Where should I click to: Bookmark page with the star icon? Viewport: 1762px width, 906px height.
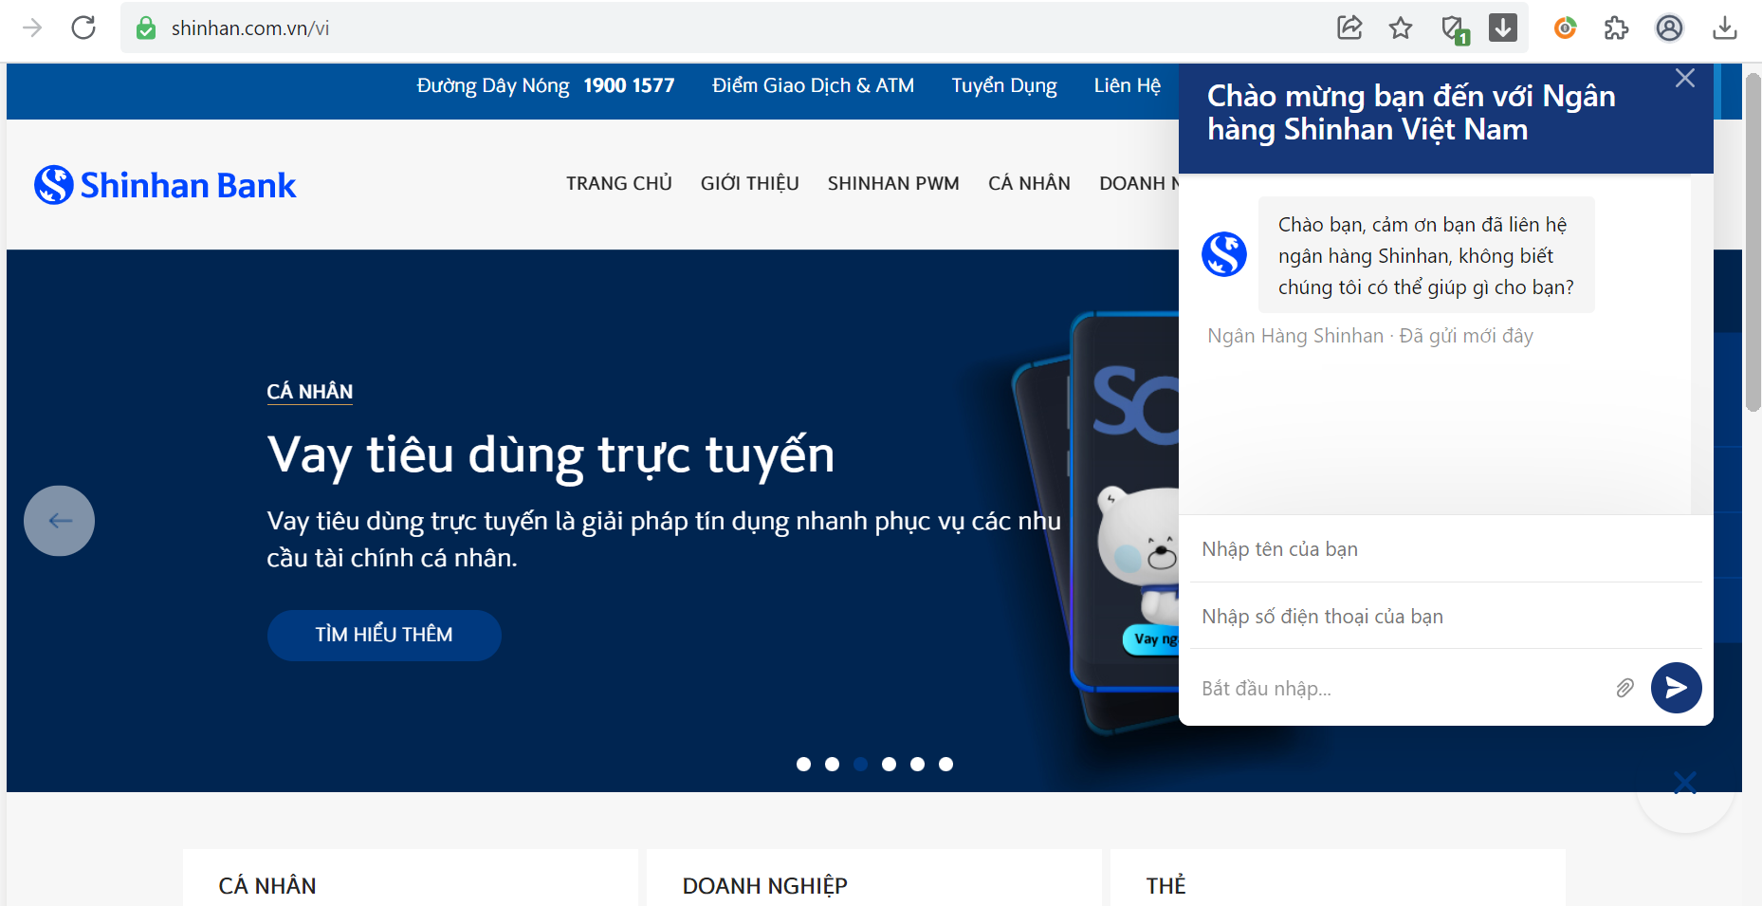point(1401,28)
